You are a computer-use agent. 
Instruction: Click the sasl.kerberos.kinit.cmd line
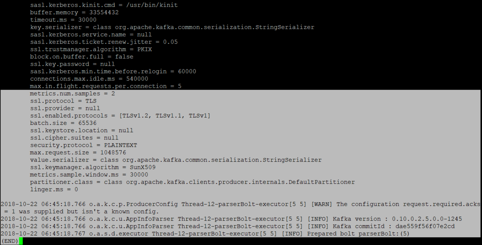pyautogui.click(x=104, y=5)
